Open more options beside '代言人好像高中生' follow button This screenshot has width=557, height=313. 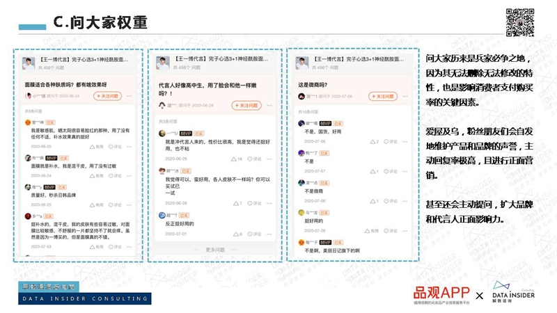pyautogui.click(x=269, y=106)
